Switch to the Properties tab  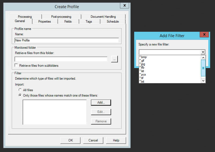point(45,22)
